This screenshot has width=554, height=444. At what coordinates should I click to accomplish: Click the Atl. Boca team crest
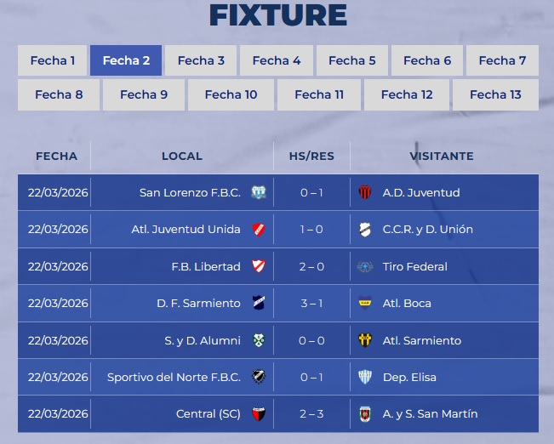coord(365,304)
